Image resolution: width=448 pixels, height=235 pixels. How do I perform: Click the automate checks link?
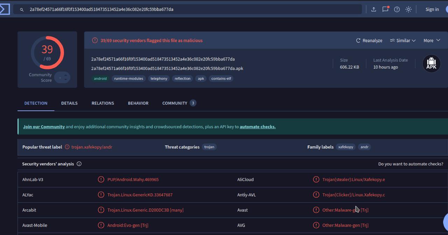tap(258, 127)
